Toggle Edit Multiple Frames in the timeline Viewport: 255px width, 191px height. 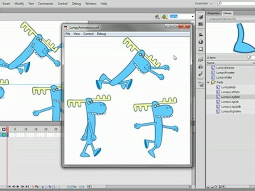(50, 187)
